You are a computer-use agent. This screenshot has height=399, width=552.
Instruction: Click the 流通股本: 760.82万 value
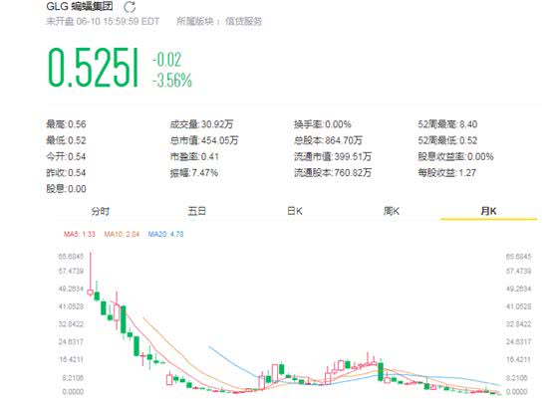coord(333,172)
